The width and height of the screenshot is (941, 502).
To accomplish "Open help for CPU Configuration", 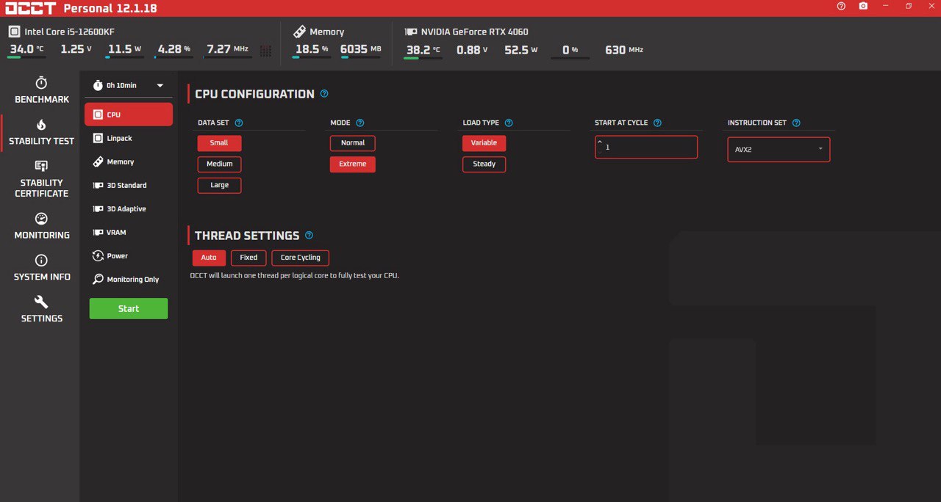I will (x=324, y=94).
